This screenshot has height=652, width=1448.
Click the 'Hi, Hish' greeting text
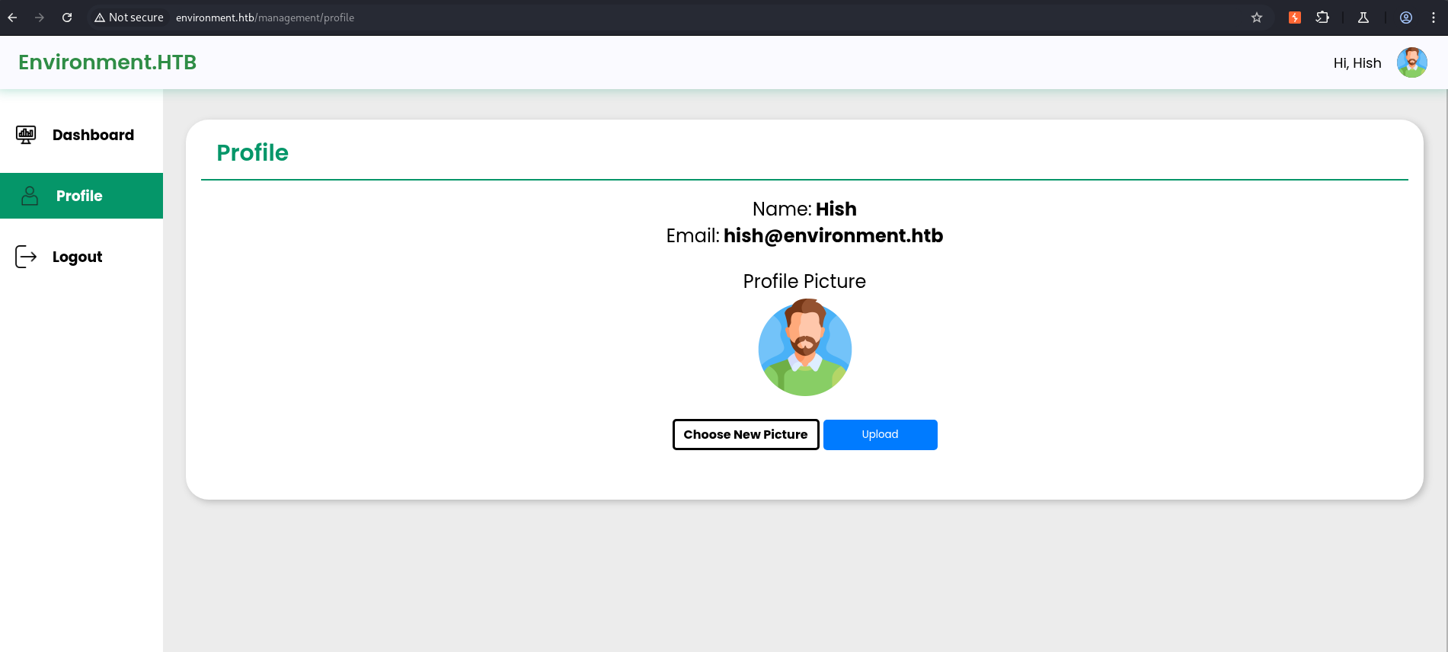[x=1357, y=63]
